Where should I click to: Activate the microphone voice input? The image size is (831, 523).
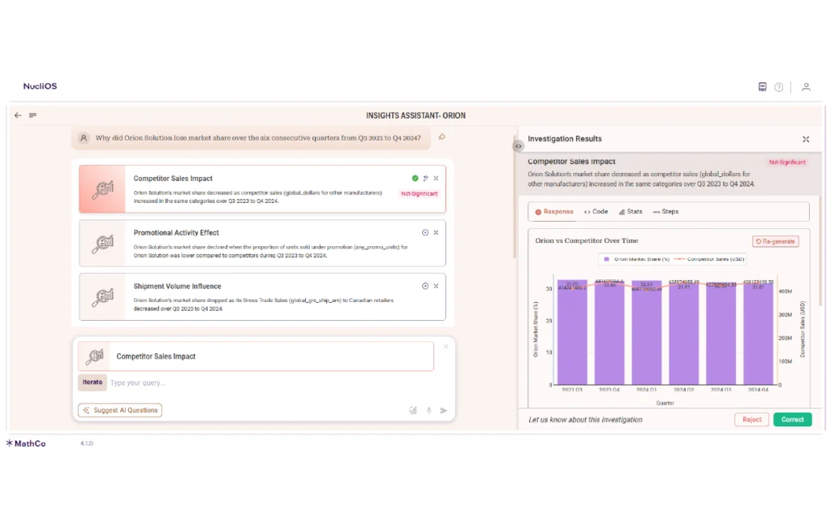click(x=428, y=410)
